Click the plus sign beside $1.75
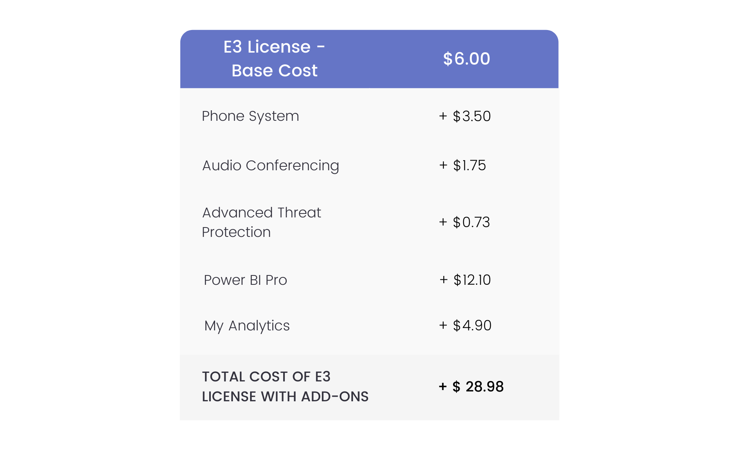The image size is (739, 450). 443,165
